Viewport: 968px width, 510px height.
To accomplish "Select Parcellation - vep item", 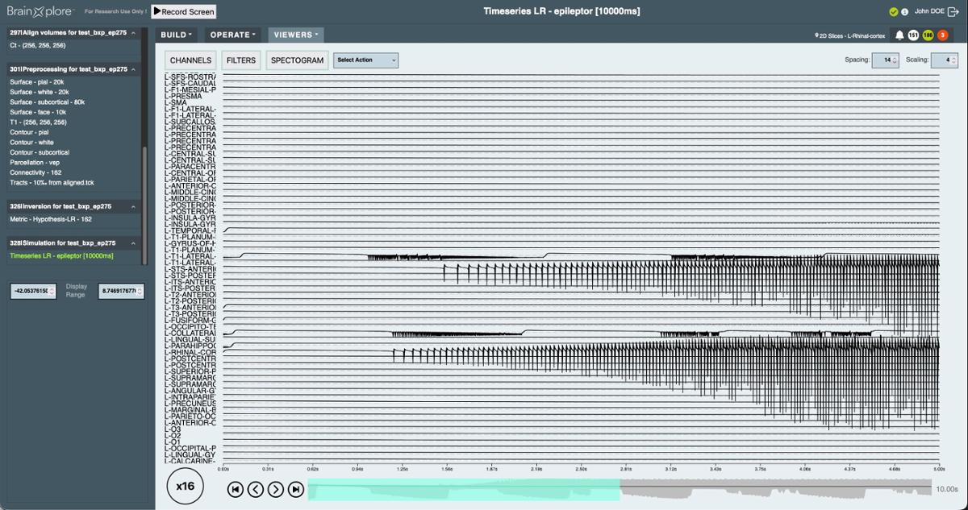I will (x=35, y=163).
